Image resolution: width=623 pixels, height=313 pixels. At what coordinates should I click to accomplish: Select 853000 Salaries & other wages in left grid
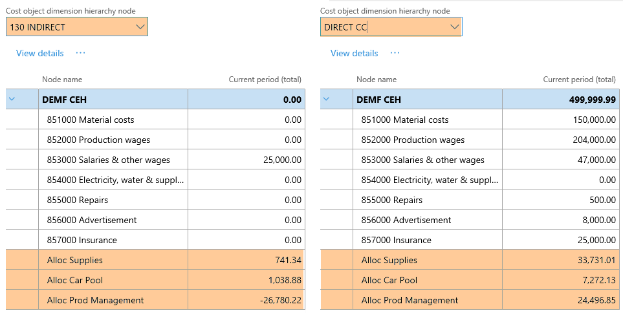tap(108, 160)
